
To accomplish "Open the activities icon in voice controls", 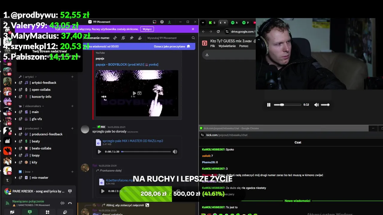I will (x=47, y=212).
